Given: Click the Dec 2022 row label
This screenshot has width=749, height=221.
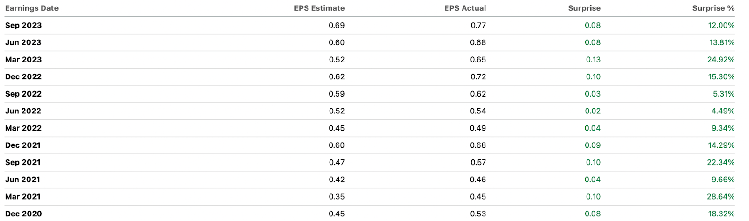Looking at the screenshot, I should 23,76.
